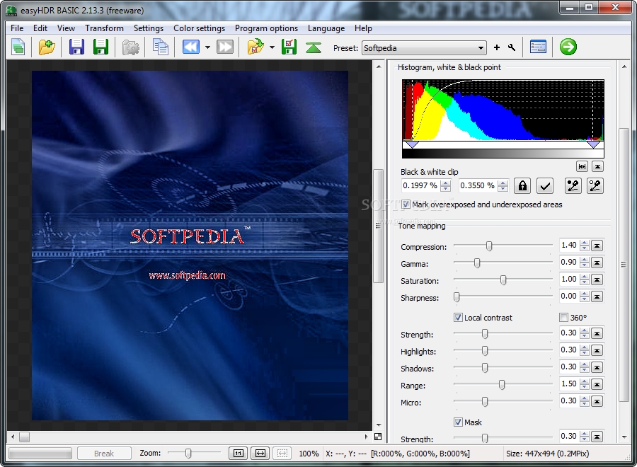Screen dimensions: 637x467
Task: Click the lock icon beside clip values
Action: (x=522, y=186)
